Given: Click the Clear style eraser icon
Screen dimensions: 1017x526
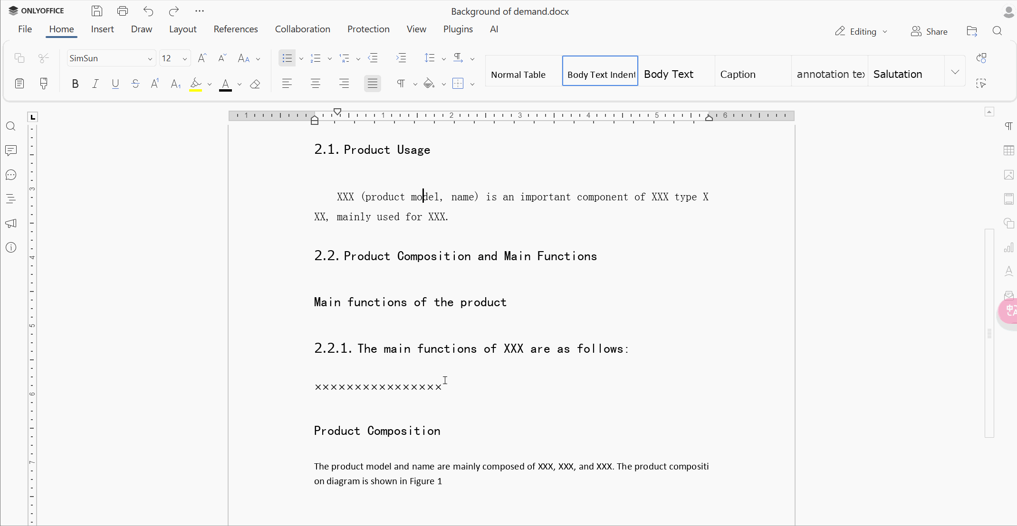Looking at the screenshot, I should (x=255, y=84).
